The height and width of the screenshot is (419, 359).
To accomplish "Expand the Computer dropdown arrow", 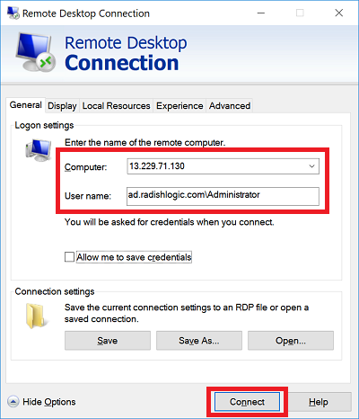I will coord(311,166).
